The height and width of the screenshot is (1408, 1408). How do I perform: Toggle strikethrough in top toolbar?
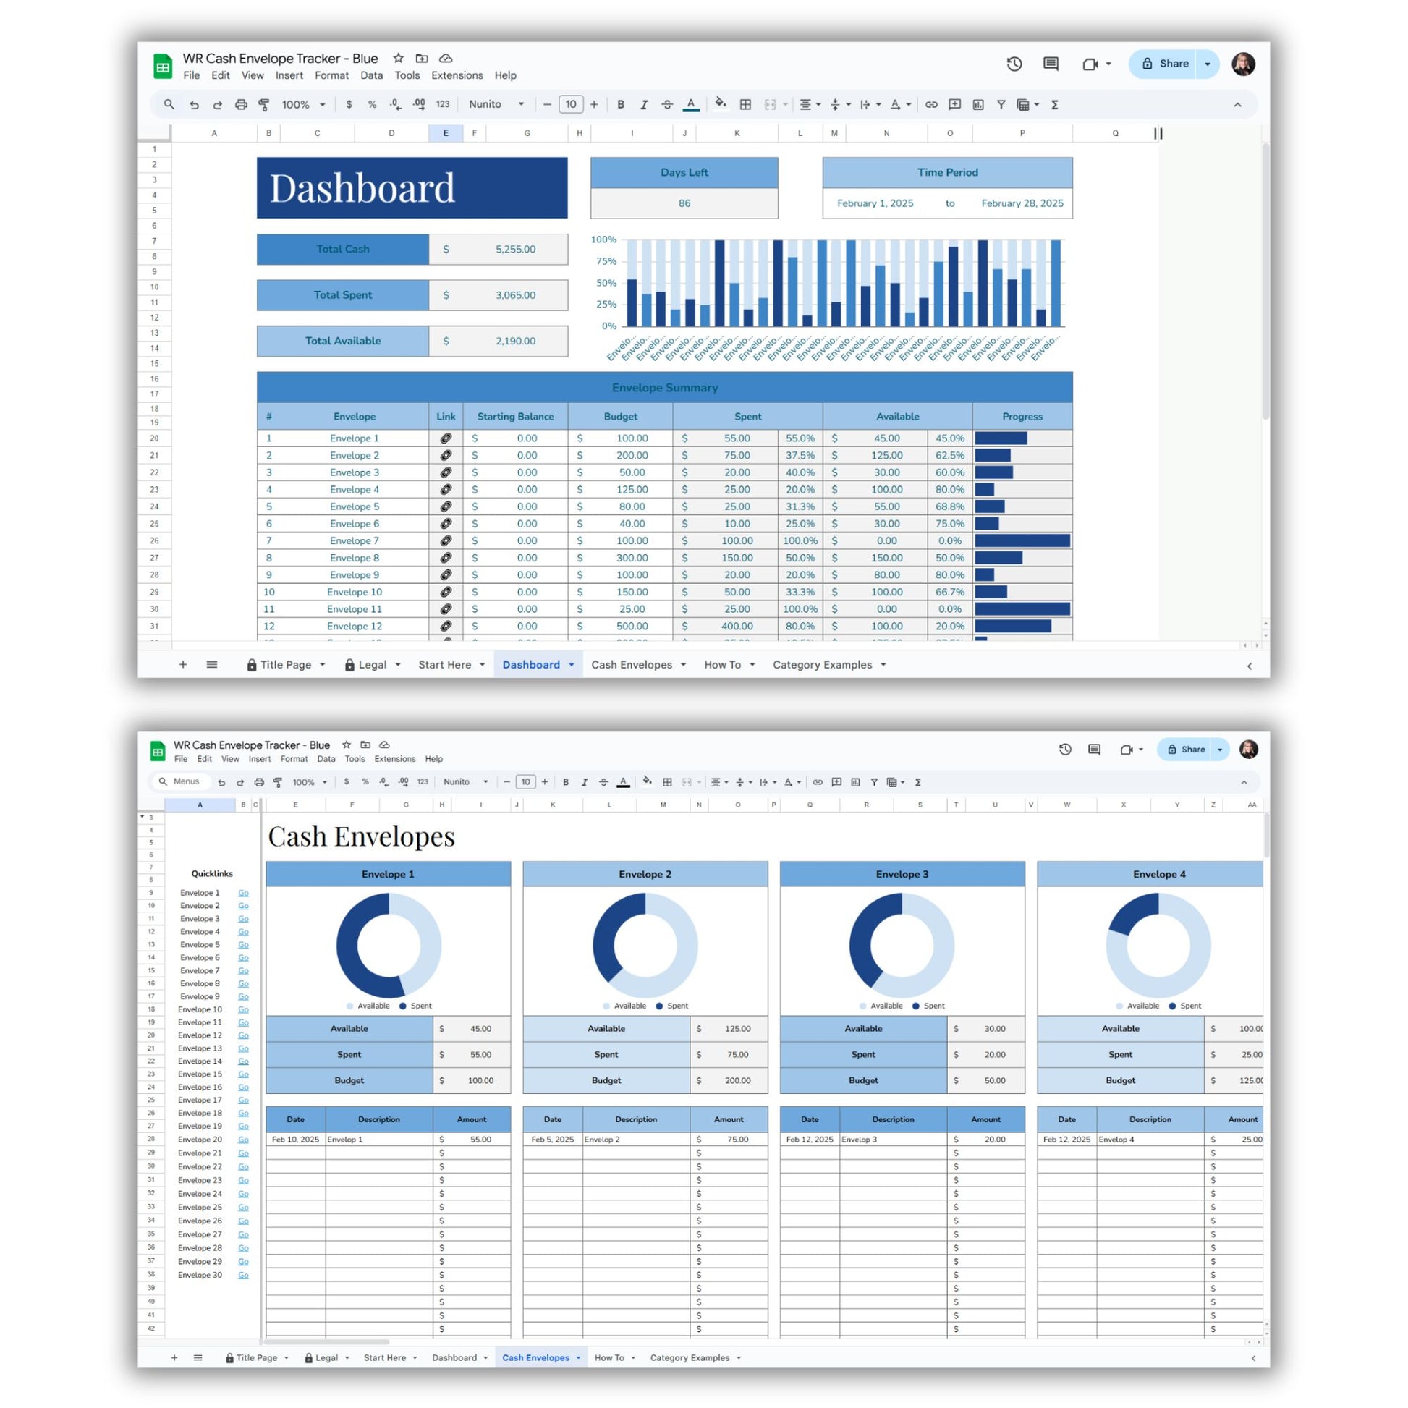click(x=667, y=105)
